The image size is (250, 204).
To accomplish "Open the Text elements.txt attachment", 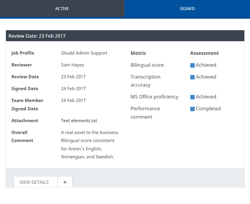I will 79,121.
